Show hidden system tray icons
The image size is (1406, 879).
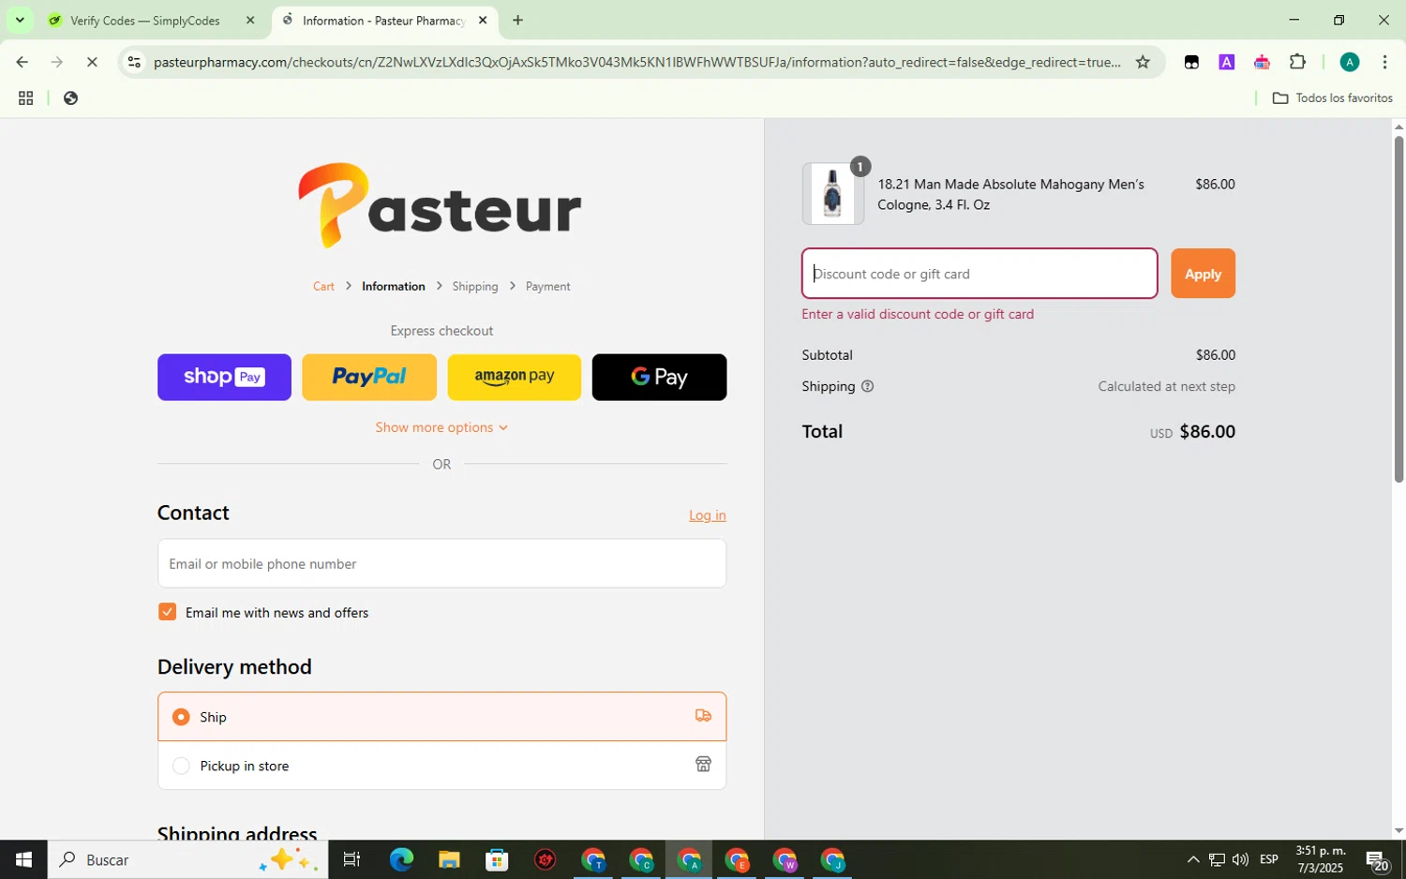point(1192,859)
